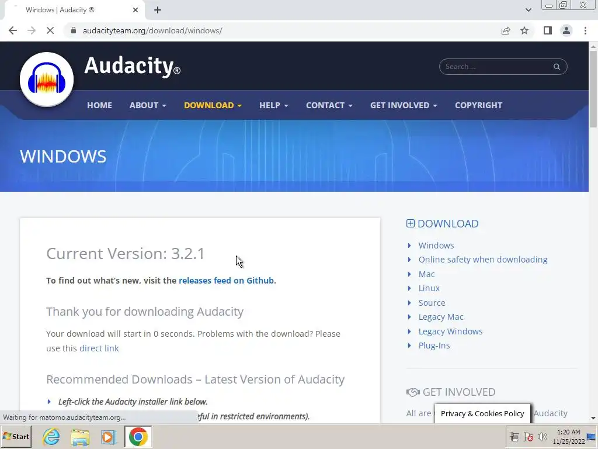
Task: Click the scrollbar up arrow
Action: pyautogui.click(x=593, y=46)
